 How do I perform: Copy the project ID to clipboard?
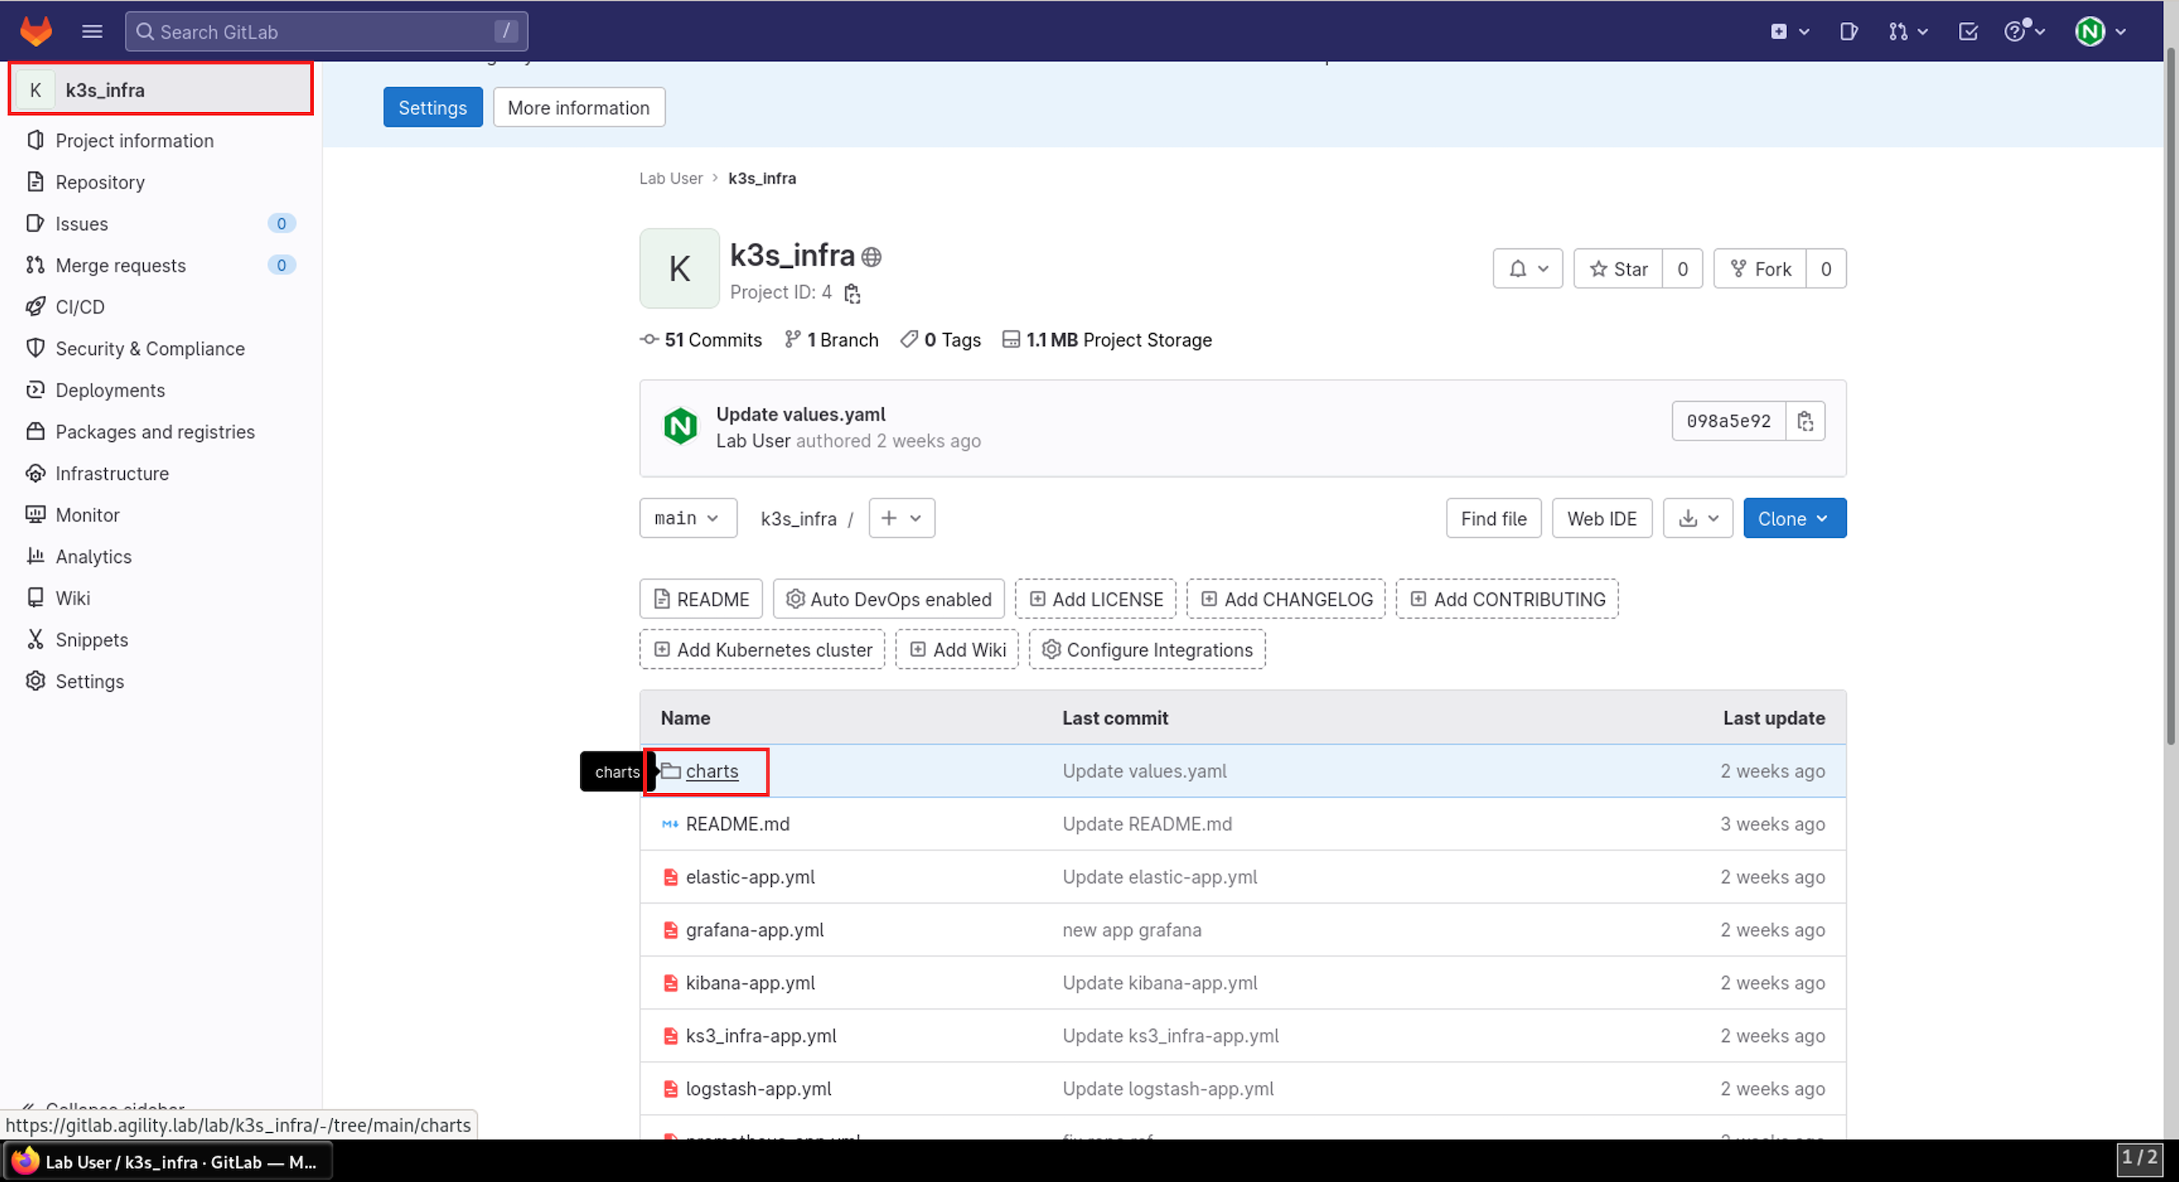point(852,293)
